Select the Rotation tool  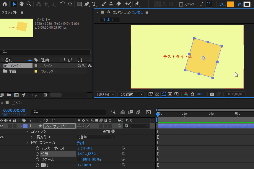(62, 4)
